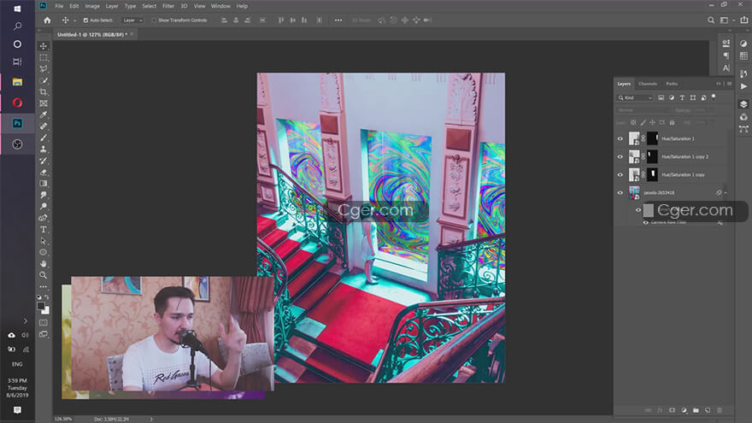
Task: Switch to the Channels tab
Action: tap(648, 84)
